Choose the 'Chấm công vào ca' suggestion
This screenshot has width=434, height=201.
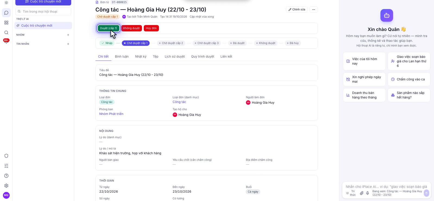click(409, 79)
